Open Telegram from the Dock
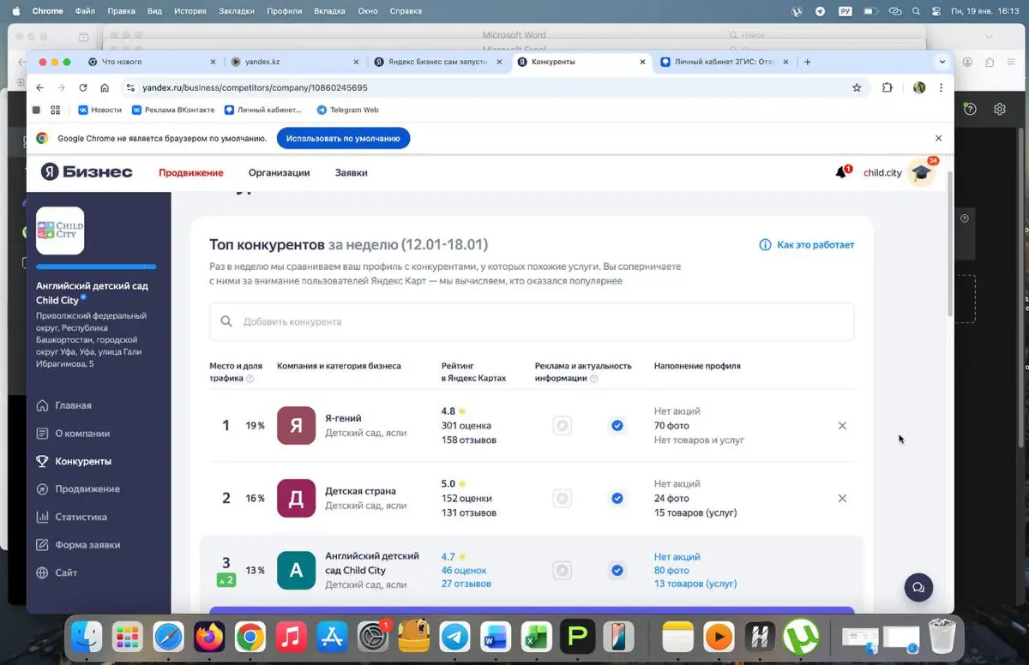This screenshot has width=1029, height=665. click(x=455, y=637)
